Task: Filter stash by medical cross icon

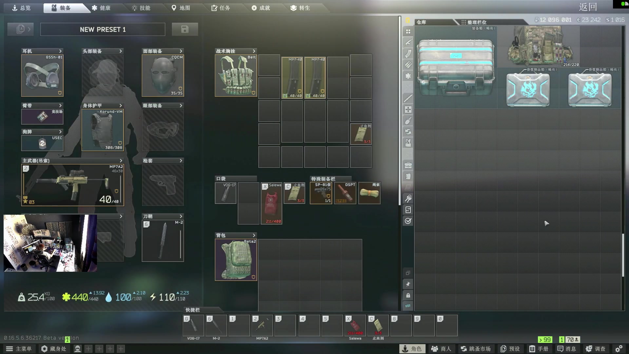Action: (x=408, y=109)
